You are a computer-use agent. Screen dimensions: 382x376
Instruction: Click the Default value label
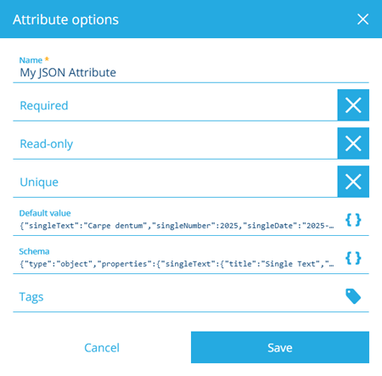(x=45, y=213)
